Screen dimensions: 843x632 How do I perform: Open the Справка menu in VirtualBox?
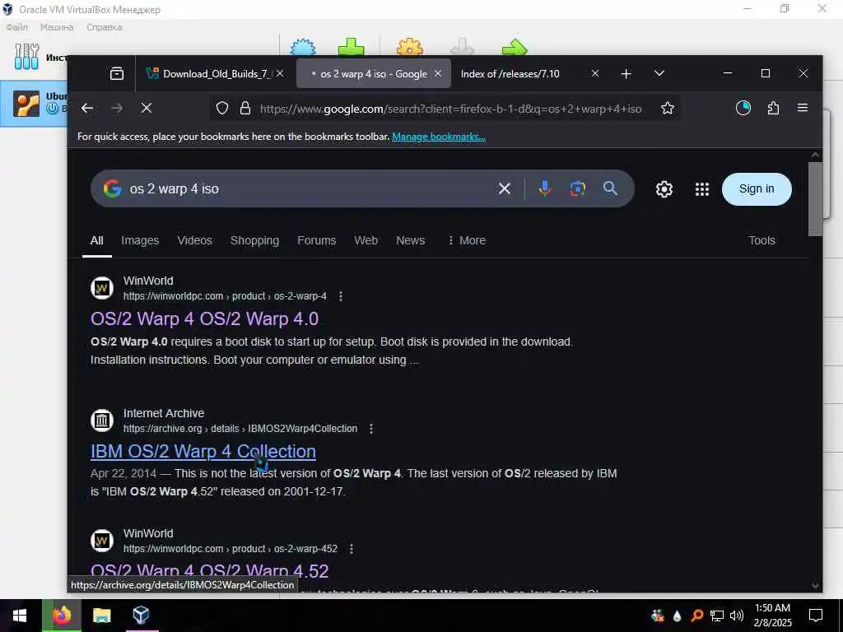pyautogui.click(x=105, y=27)
